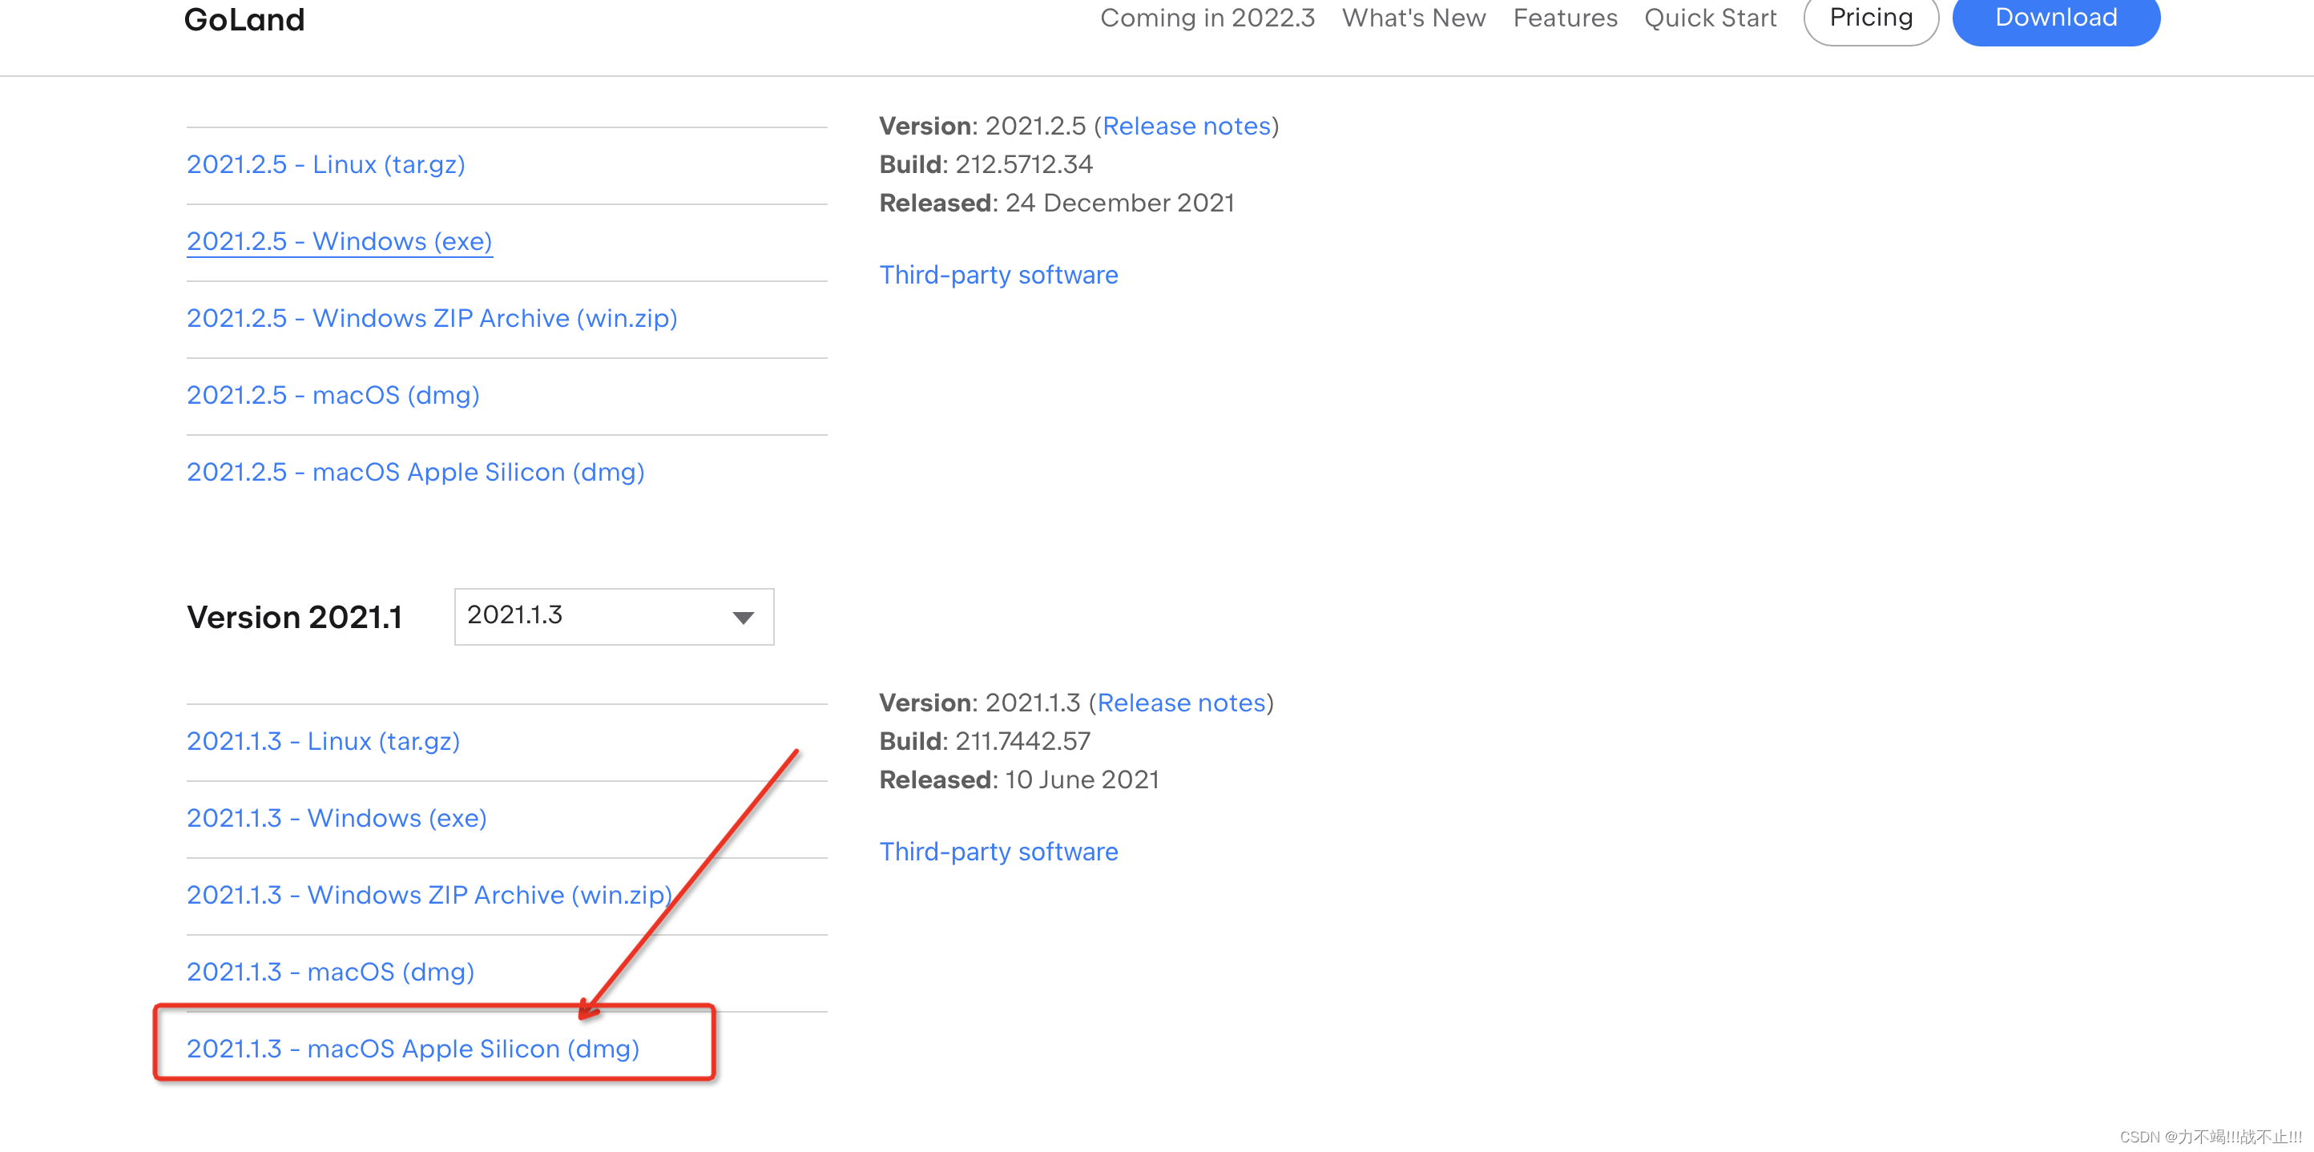Download 2021.2.5 Linux tar.gz
This screenshot has width=2314, height=1152.
(x=325, y=164)
